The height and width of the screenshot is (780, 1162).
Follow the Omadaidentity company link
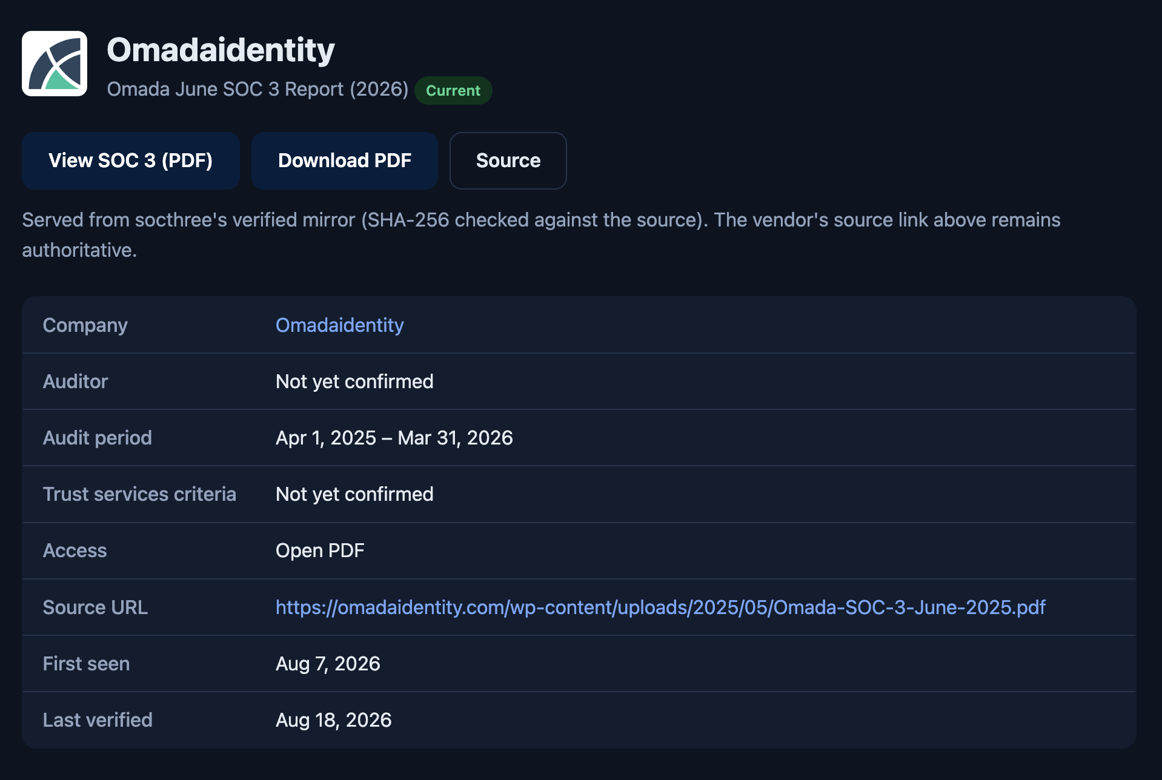pyautogui.click(x=339, y=325)
